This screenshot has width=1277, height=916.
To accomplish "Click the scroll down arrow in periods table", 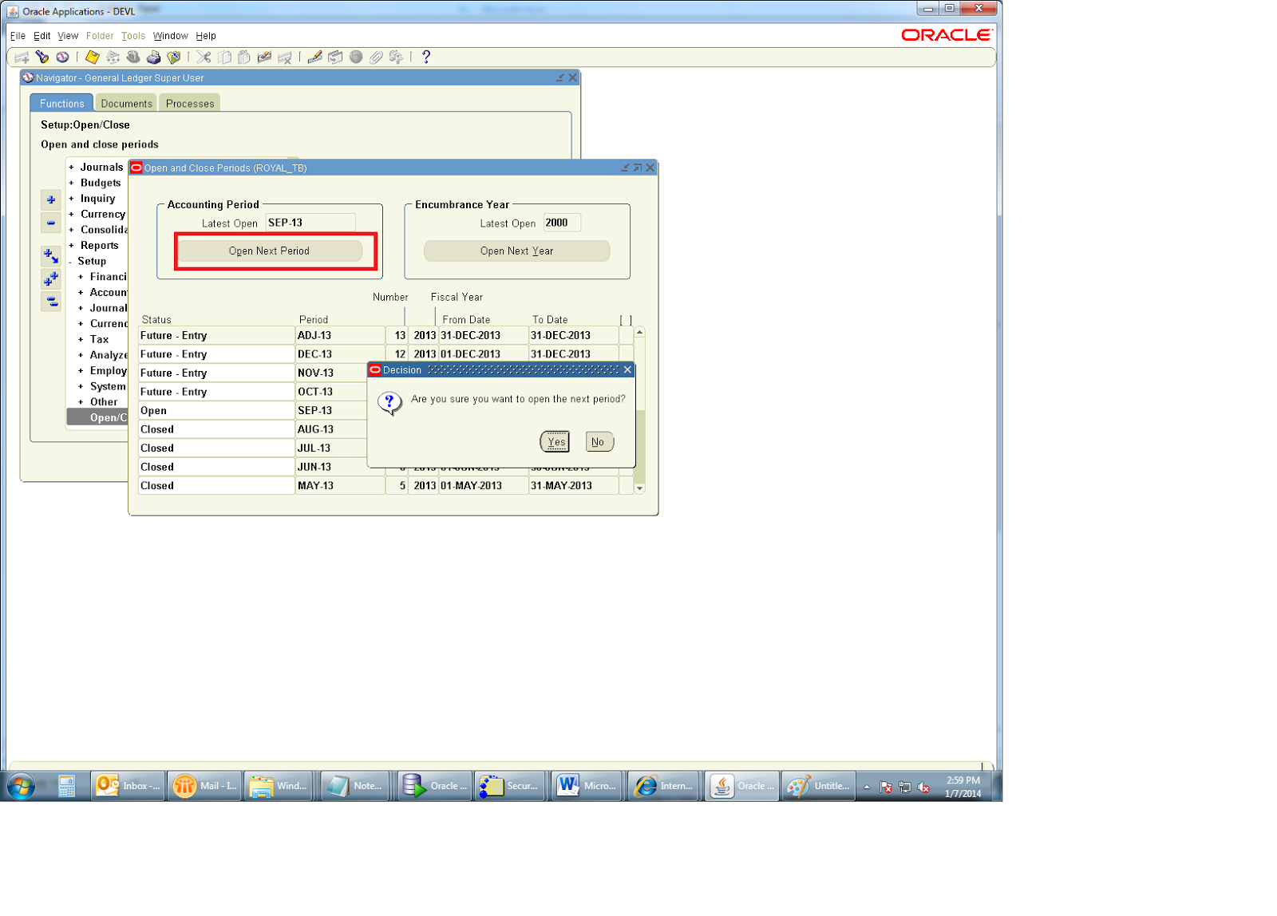I will pyautogui.click(x=639, y=488).
